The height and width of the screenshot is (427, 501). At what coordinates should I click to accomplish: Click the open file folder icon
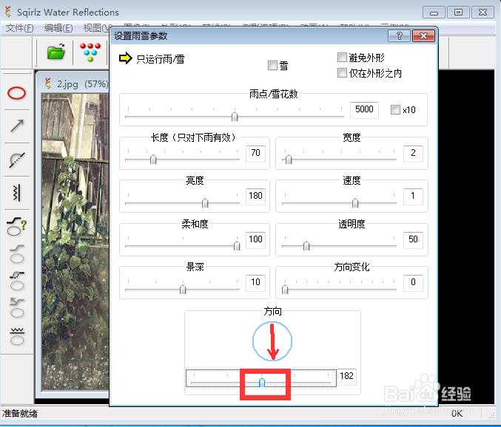point(56,52)
